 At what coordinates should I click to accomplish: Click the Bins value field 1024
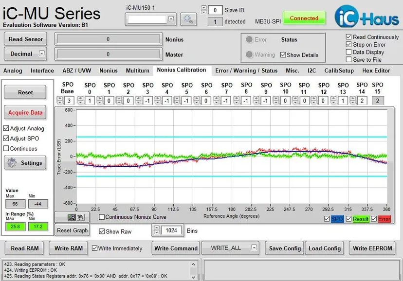coord(171,230)
